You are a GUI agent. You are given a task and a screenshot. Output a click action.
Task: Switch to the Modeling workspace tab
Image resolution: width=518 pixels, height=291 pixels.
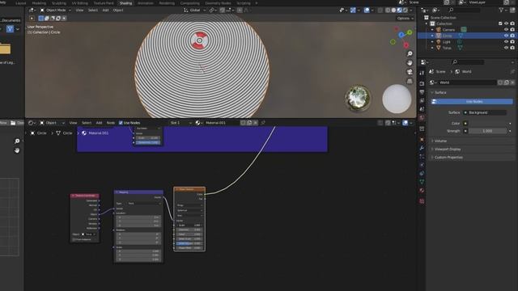coord(39,3)
